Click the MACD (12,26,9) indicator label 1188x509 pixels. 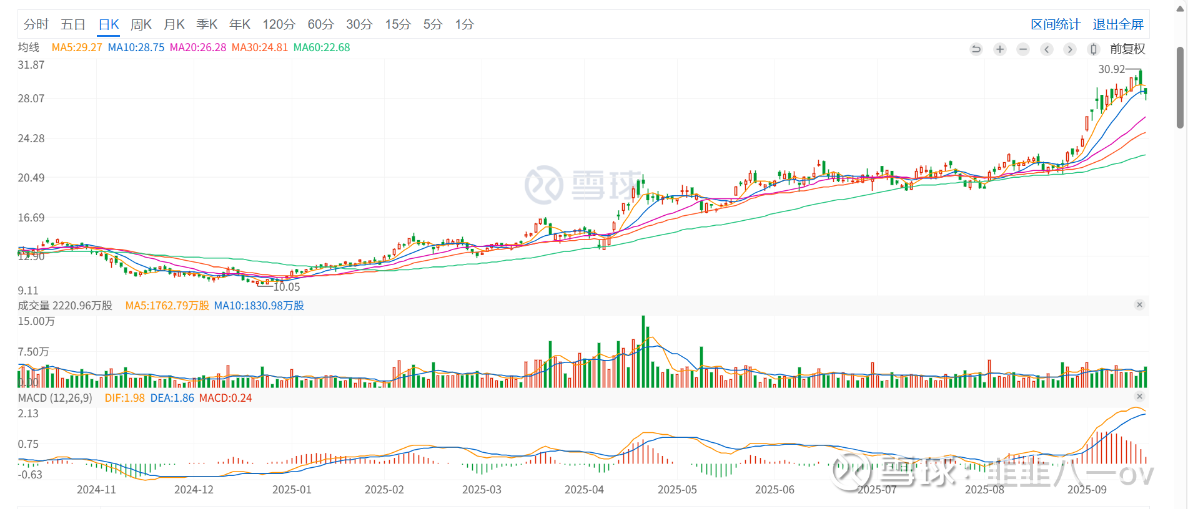tap(55, 398)
